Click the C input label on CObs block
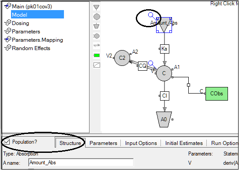Screen dimensions: 239x170 click(x=202, y=91)
